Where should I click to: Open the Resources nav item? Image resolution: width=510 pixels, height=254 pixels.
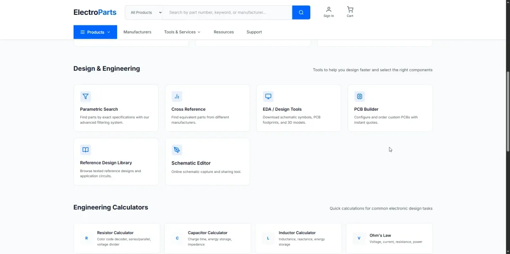point(224,32)
